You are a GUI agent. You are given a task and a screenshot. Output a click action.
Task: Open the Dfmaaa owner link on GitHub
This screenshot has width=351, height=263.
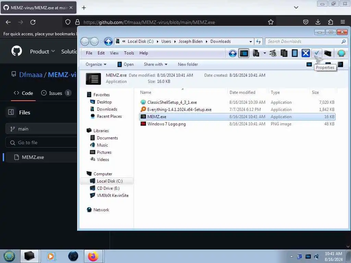point(31,75)
